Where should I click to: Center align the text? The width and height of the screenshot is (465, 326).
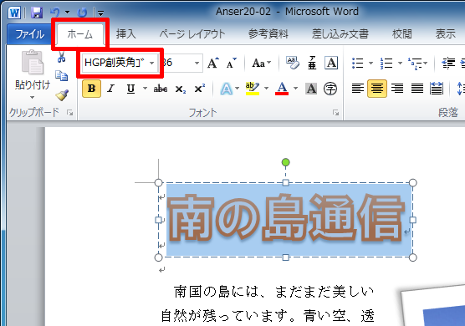click(x=377, y=89)
